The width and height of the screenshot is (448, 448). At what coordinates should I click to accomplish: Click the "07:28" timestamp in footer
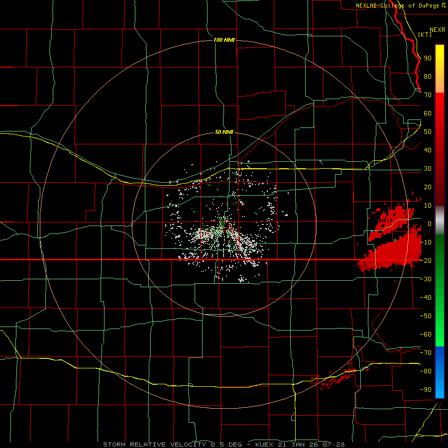pos(334,445)
